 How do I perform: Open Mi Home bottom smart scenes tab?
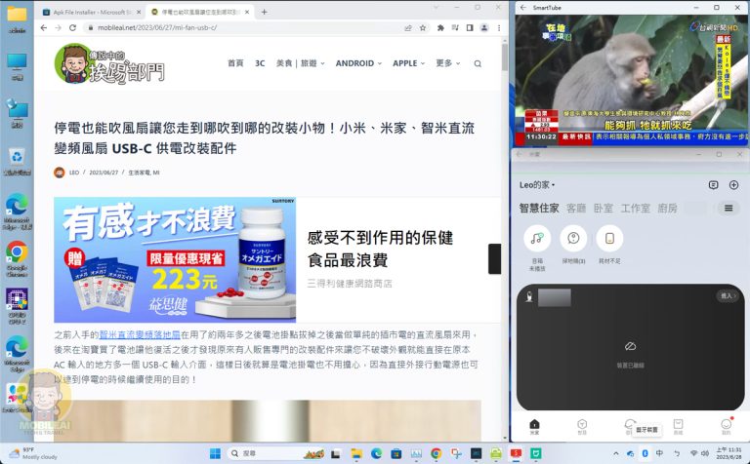582,426
